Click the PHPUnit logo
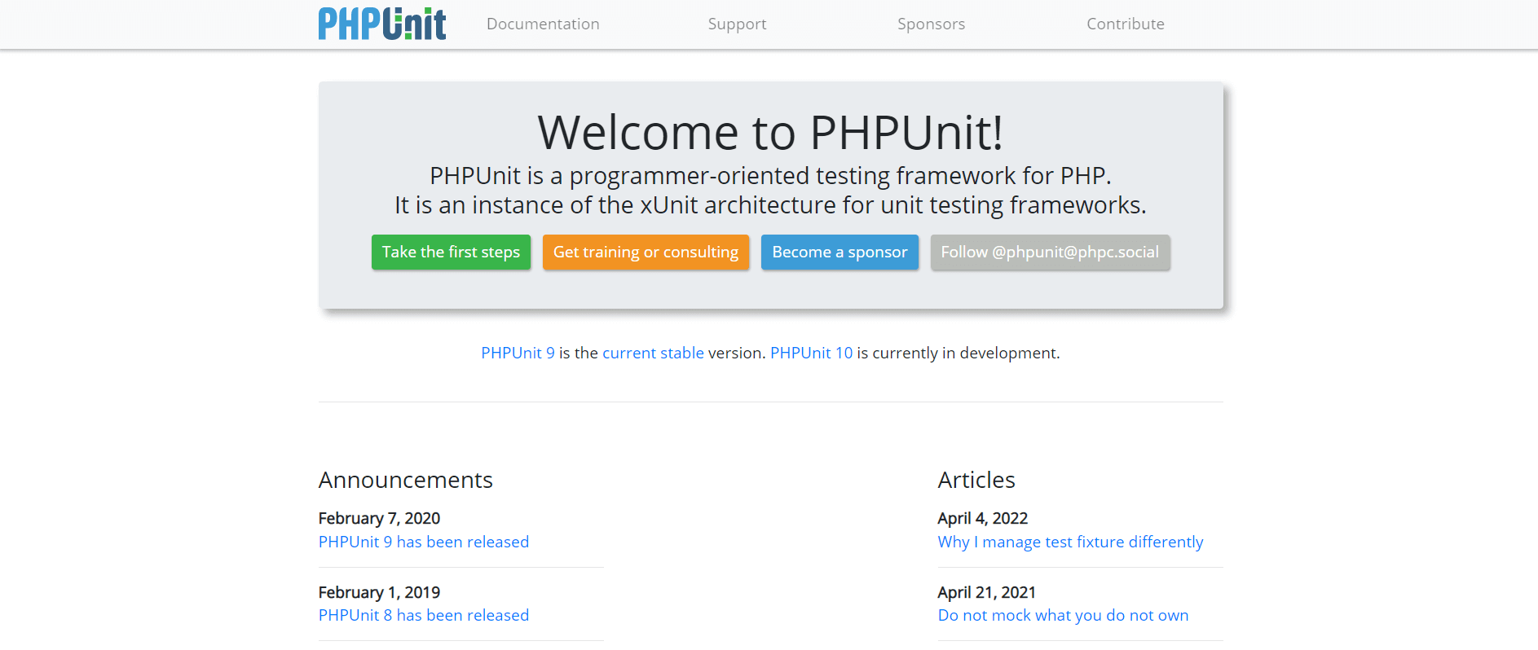This screenshot has height=650, width=1538. point(381,24)
